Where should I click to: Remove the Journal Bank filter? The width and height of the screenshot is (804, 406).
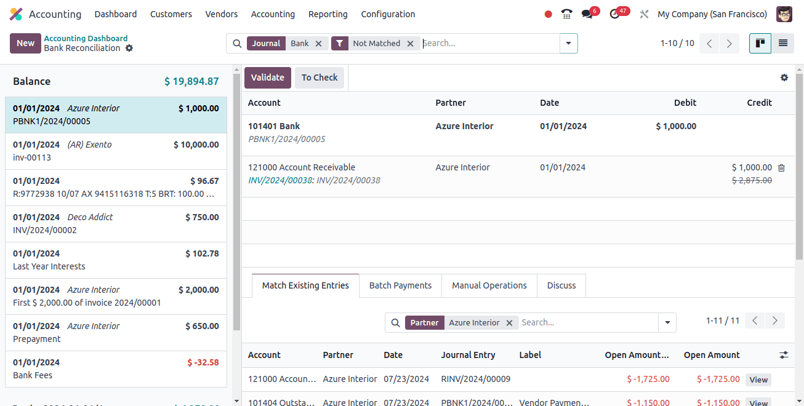point(318,44)
